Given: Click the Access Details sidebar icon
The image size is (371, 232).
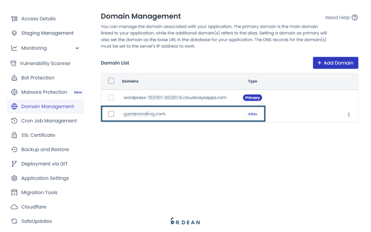Looking at the screenshot, I should point(14,19).
